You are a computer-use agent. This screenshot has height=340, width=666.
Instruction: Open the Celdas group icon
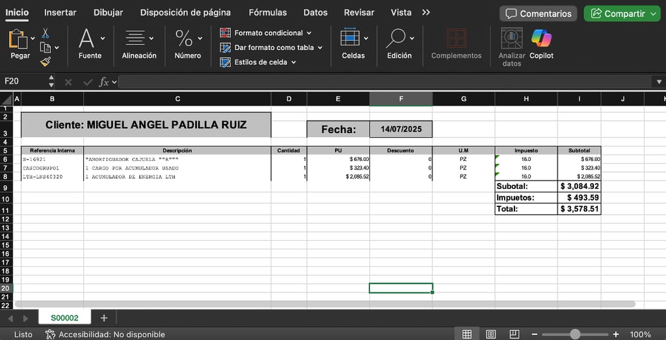pos(350,37)
